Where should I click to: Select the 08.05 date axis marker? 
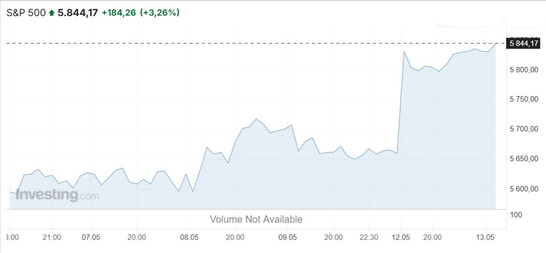189,237
